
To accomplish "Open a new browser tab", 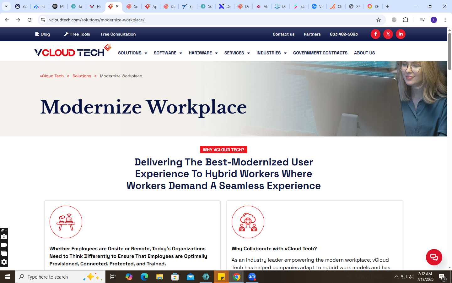I will pyautogui.click(x=388, y=6).
